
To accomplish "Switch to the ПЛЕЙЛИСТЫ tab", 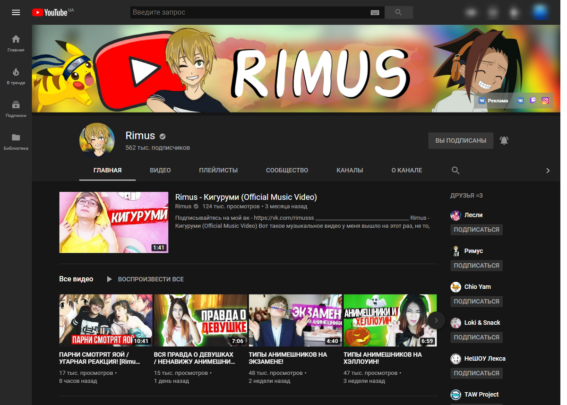I will [218, 170].
